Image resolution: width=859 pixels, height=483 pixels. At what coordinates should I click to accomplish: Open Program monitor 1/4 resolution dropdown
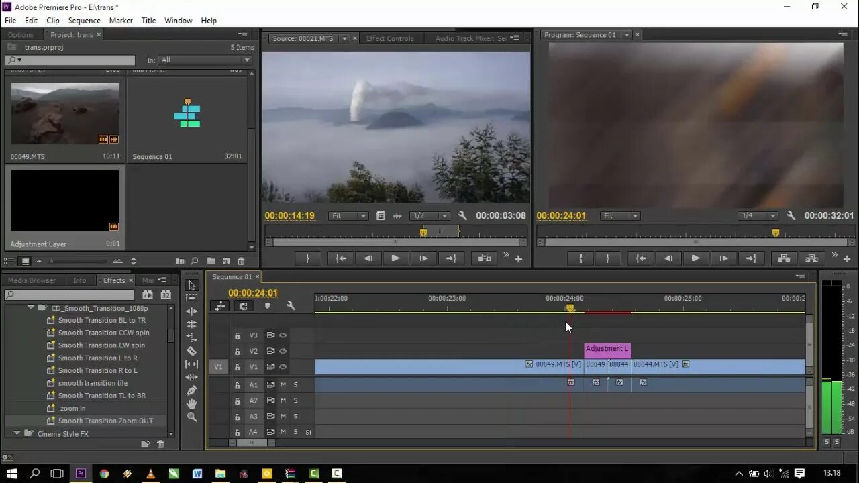(x=758, y=216)
